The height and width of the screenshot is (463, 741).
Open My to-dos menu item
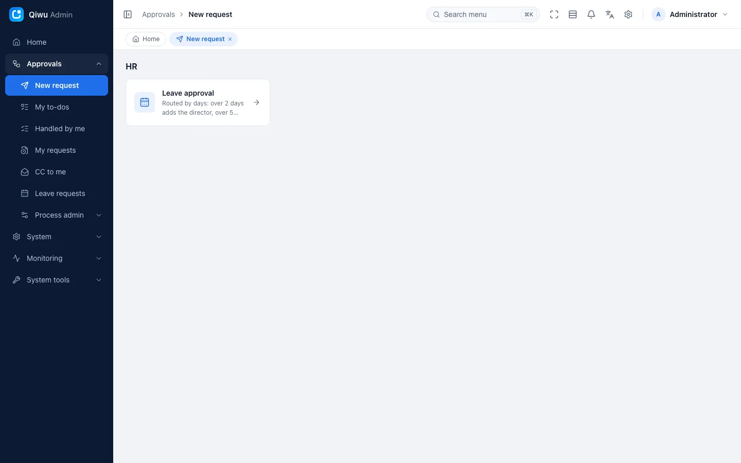click(57, 107)
